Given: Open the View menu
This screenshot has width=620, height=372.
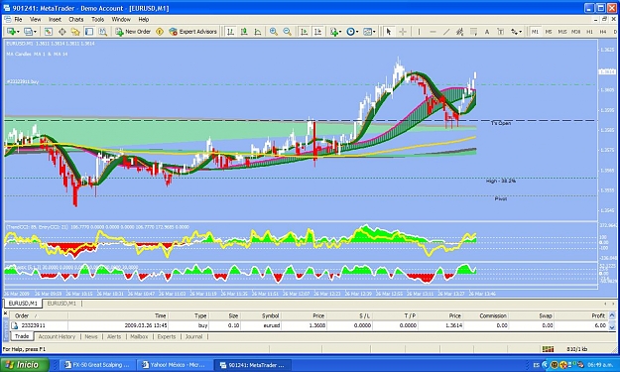Looking at the screenshot, I should (x=35, y=20).
